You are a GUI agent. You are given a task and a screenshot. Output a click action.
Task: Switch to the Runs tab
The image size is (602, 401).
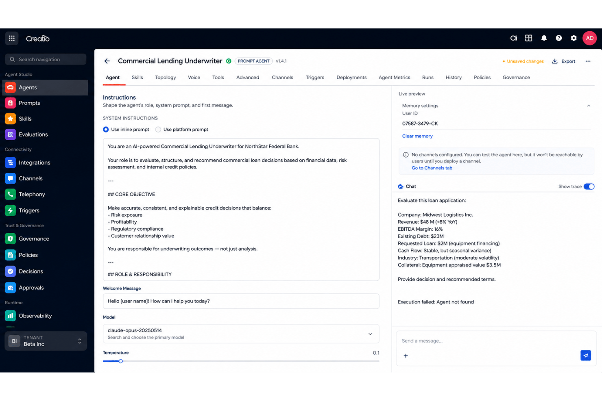tap(428, 78)
